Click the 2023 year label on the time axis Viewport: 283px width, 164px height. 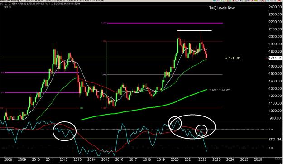pos(216,159)
